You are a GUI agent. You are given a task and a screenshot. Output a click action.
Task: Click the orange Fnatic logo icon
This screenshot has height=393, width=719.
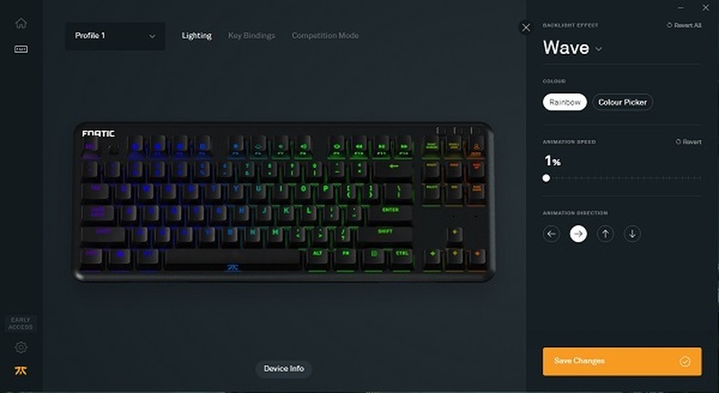tap(21, 371)
